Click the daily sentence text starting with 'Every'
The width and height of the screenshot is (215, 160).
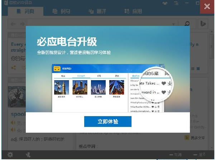[x=18, y=47]
